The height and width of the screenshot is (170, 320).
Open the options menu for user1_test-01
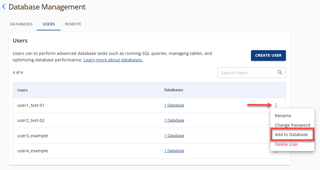pos(276,105)
